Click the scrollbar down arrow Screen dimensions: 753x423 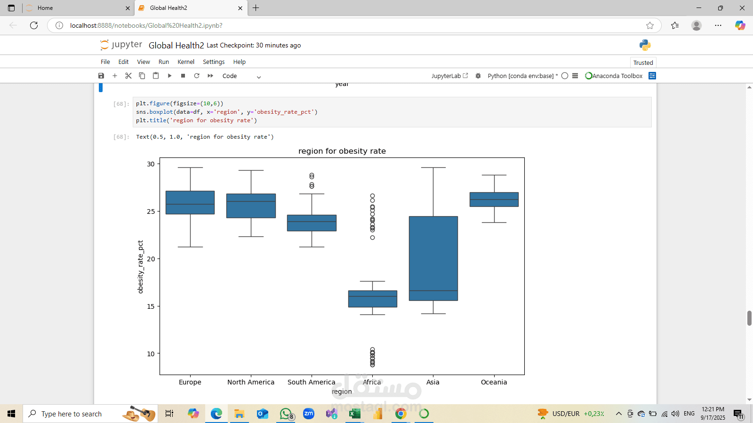click(749, 400)
